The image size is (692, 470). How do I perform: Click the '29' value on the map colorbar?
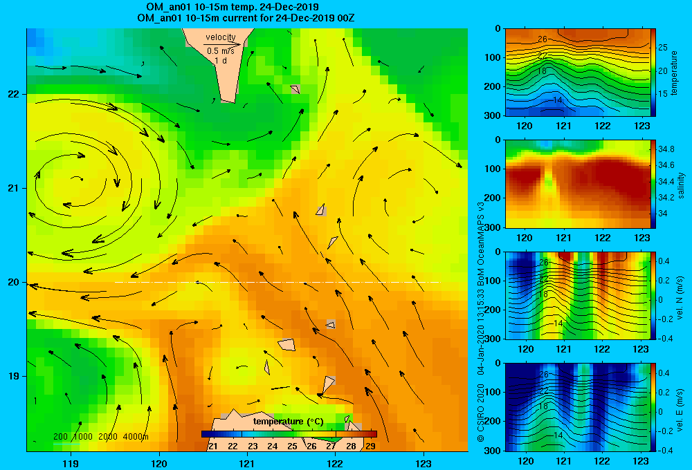370,446
